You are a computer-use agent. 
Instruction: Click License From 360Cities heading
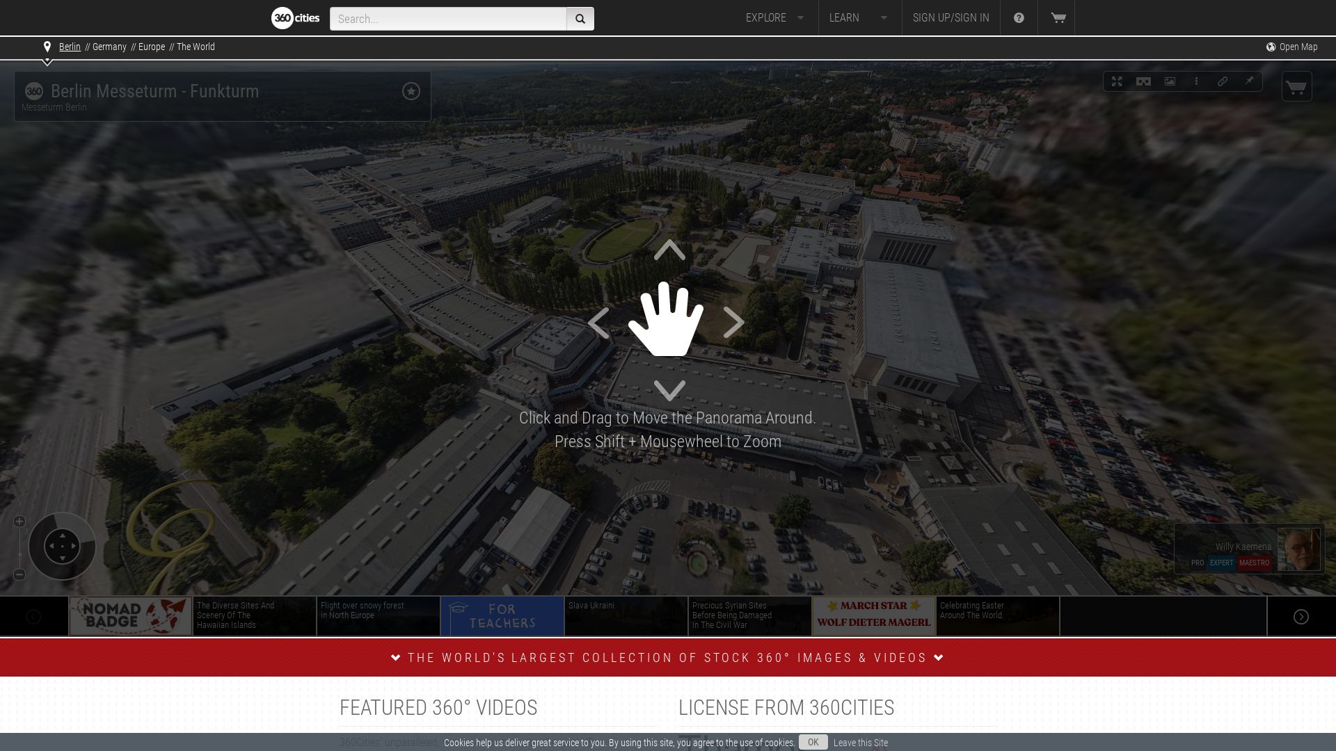pyautogui.click(x=786, y=708)
